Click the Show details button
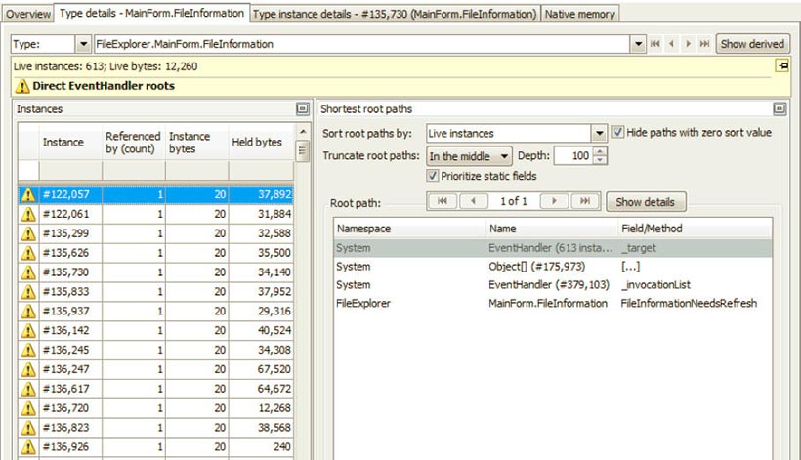Screen dimensions: 801x460 (645, 201)
